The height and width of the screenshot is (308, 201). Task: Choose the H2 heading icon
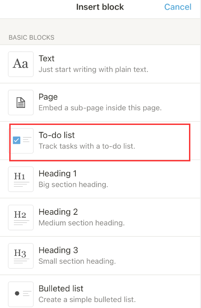pos(21,218)
